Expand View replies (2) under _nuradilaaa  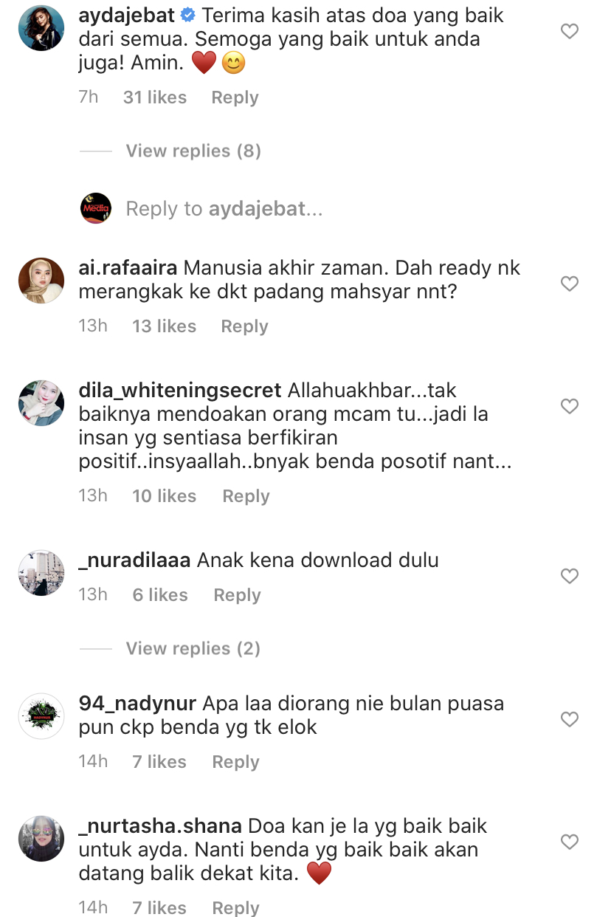[x=193, y=648]
